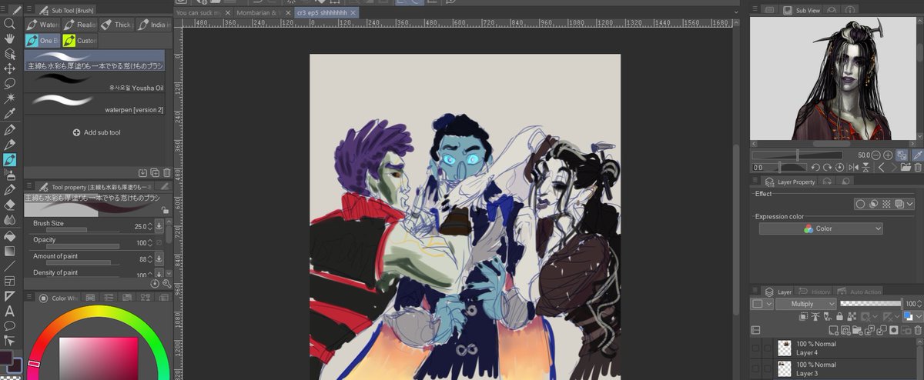Select the Auto select magic wand tool
924x380 pixels.
point(10,98)
